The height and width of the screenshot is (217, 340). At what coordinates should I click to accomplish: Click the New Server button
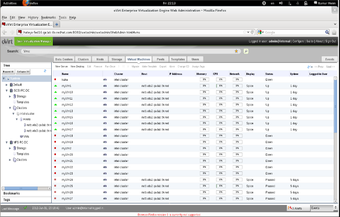[x=61, y=67]
